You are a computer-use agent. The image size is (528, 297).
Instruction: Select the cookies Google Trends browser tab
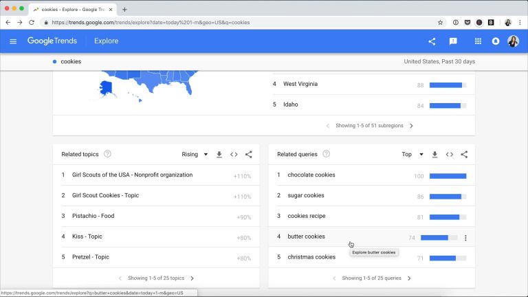73,10
